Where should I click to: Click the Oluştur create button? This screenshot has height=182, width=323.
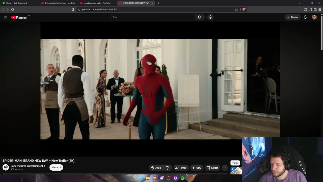click(x=292, y=17)
